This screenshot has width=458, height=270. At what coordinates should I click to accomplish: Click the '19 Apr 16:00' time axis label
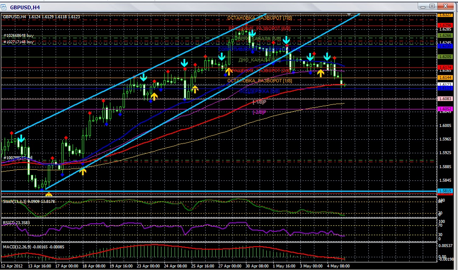[x=121, y=266]
